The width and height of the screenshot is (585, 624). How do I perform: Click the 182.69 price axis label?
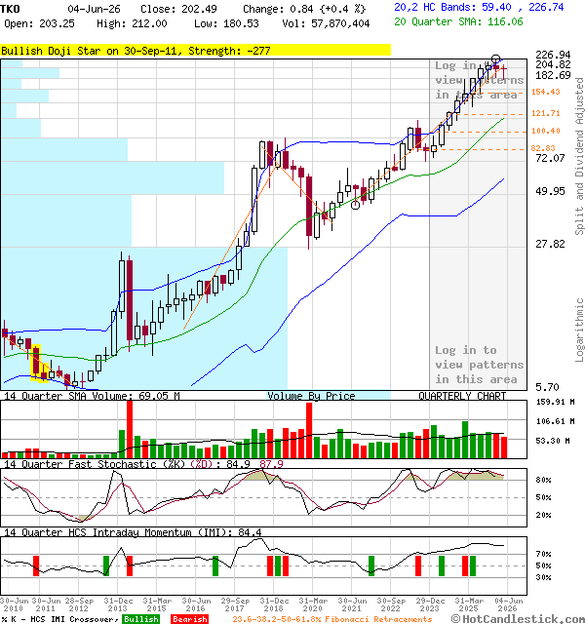[553, 75]
